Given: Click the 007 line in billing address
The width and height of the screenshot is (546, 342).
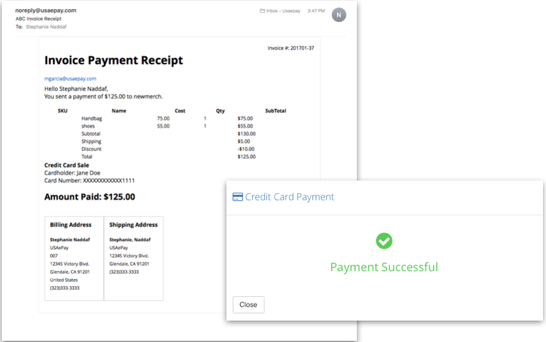Looking at the screenshot, I should (54, 256).
